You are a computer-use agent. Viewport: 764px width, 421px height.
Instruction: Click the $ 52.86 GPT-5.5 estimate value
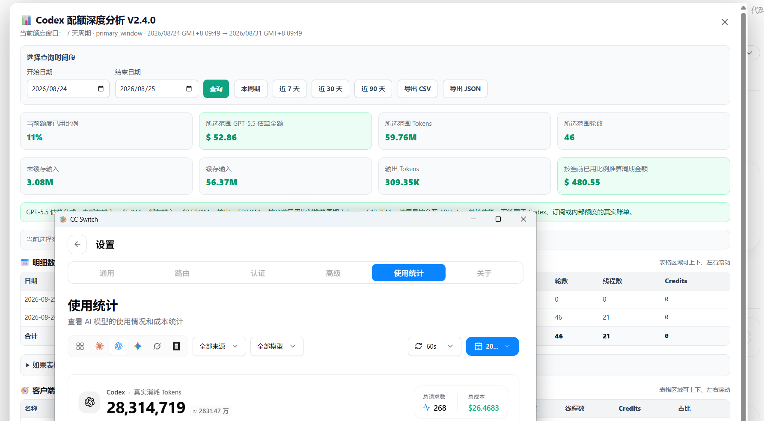coord(221,137)
